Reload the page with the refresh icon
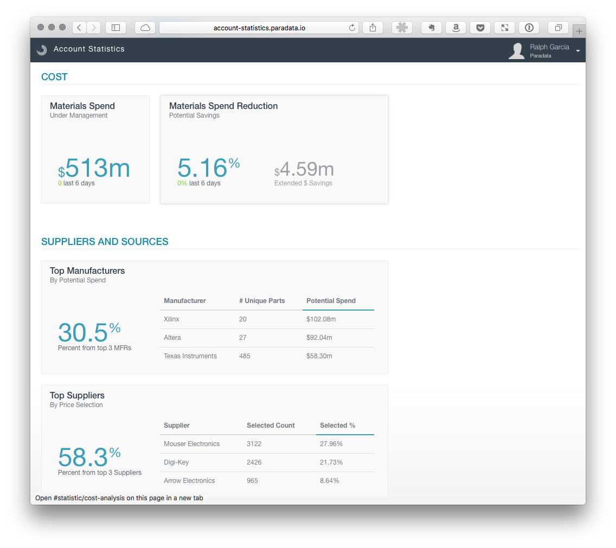This screenshot has height=548, width=616. click(x=352, y=28)
